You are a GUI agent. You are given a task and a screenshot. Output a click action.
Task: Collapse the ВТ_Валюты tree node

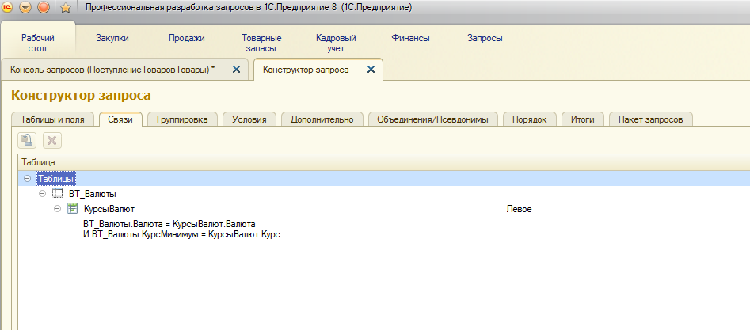(43, 194)
